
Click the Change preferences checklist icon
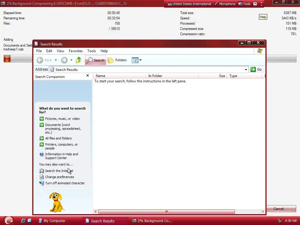click(42, 177)
